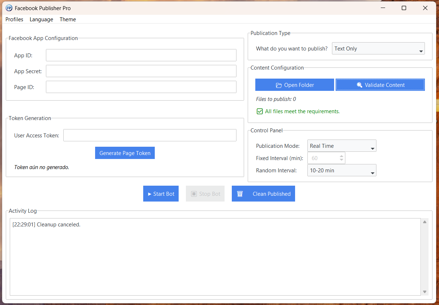Decrease Fixed Interval with down arrow
Image resolution: width=439 pixels, height=305 pixels.
pyautogui.click(x=341, y=160)
